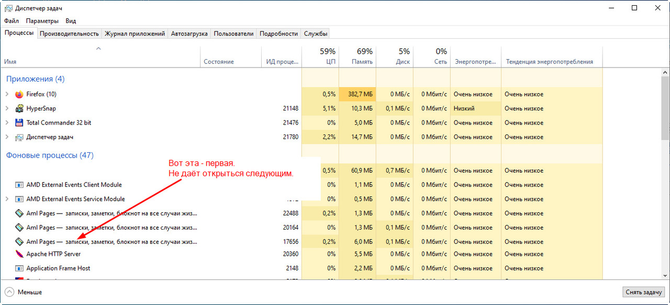This screenshot has width=670, height=305.
Task: Click HyperSnap CPU value 5,1%
Action: (x=329, y=108)
